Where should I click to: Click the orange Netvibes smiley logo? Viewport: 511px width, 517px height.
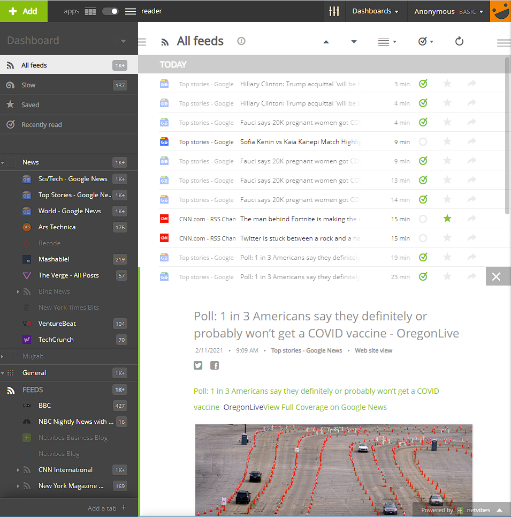coord(500,11)
